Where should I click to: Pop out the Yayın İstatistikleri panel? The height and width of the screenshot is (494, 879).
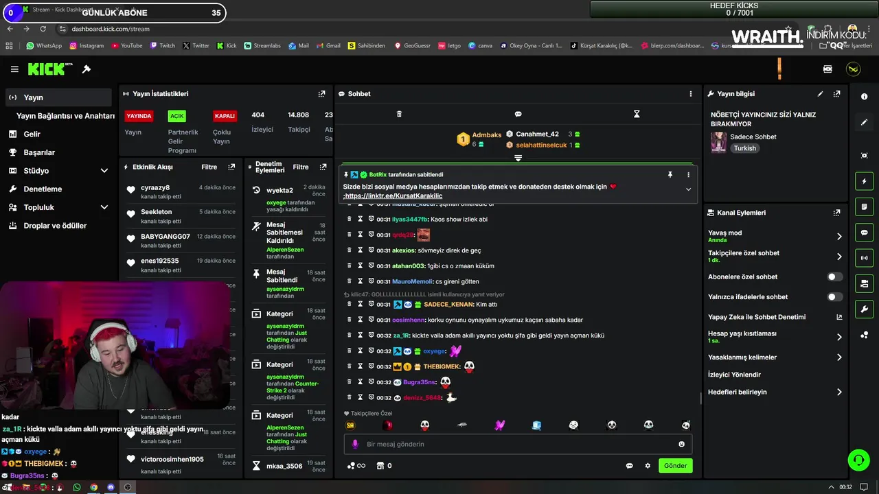(321, 94)
